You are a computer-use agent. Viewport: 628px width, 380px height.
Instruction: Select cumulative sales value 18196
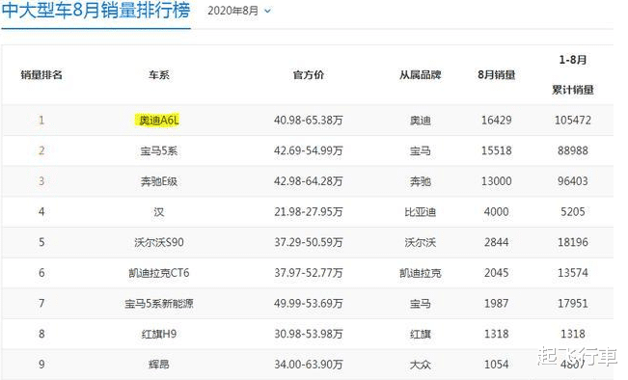pos(573,242)
